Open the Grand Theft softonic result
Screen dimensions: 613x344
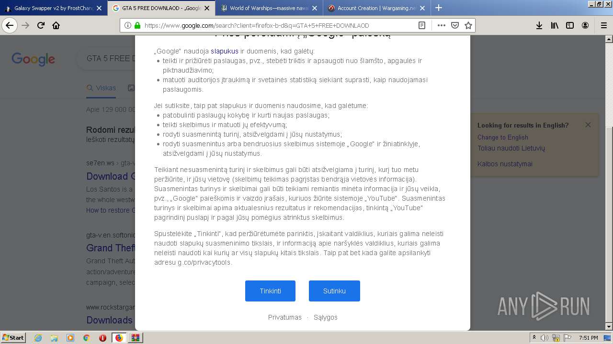pos(110,248)
